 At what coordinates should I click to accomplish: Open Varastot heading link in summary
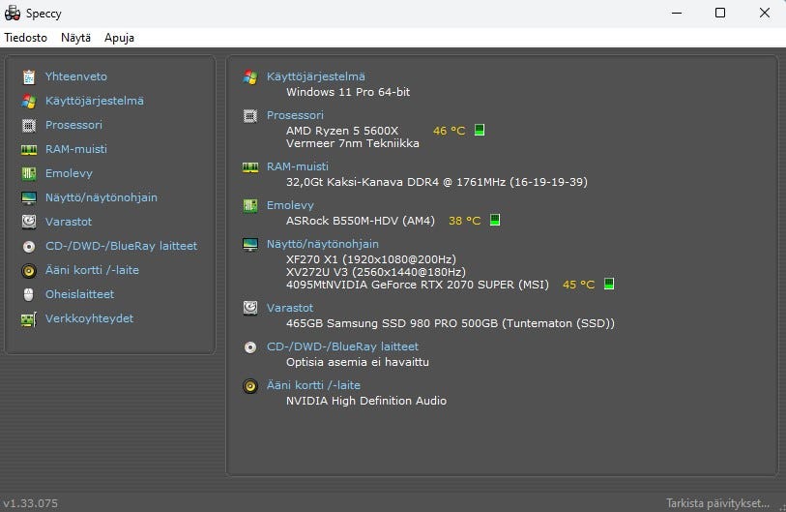pyautogui.click(x=290, y=308)
